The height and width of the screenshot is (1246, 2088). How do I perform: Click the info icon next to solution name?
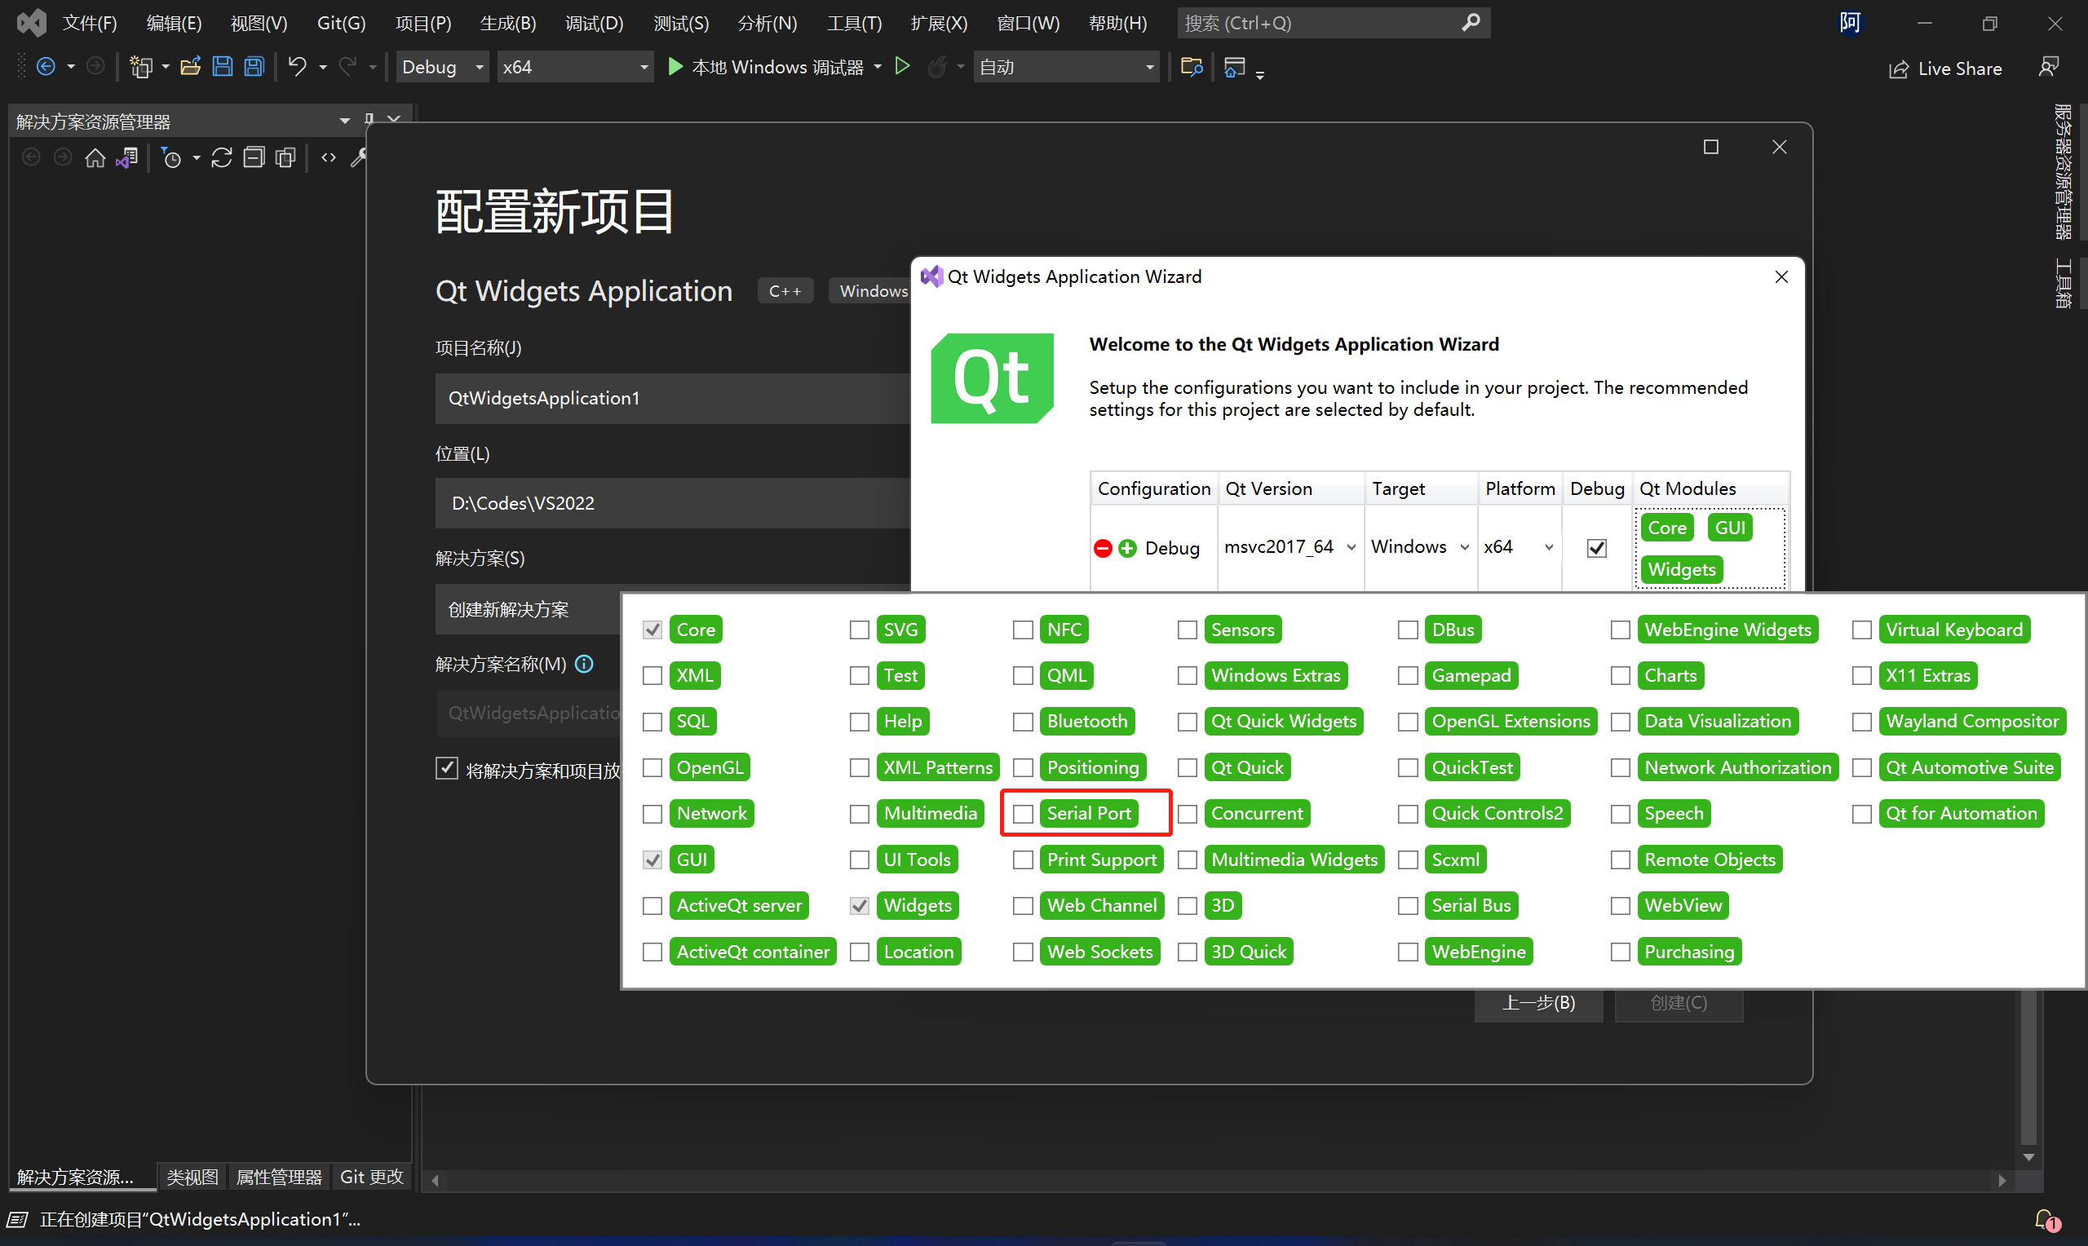584,664
